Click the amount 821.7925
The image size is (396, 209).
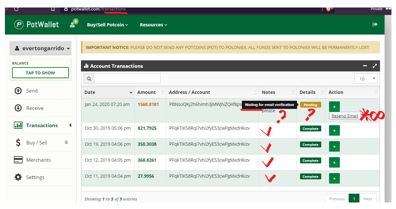pos(147,128)
